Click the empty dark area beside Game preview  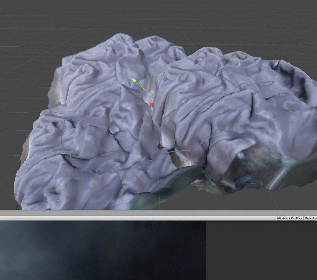point(261,250)
